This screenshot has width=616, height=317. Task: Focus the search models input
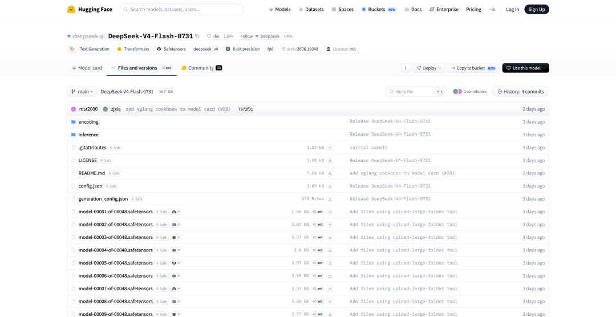(x=181, y=10)
